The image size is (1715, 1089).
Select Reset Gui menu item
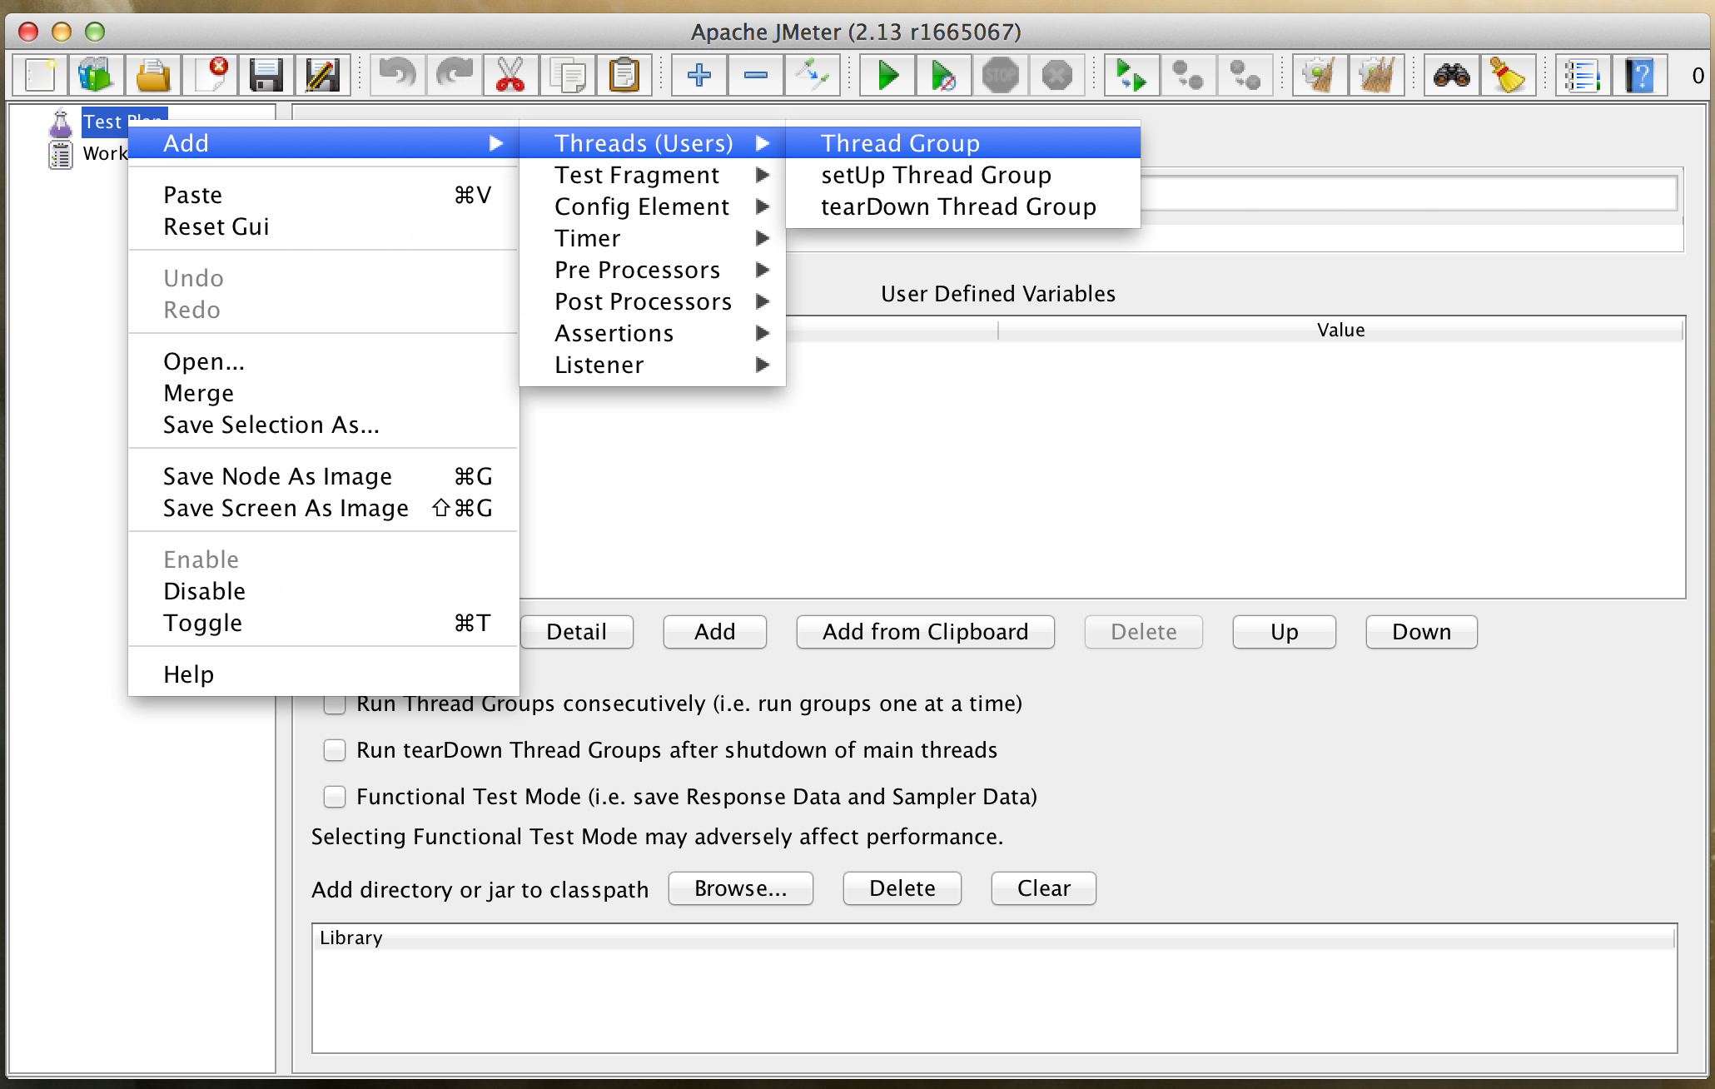point(324,226)
